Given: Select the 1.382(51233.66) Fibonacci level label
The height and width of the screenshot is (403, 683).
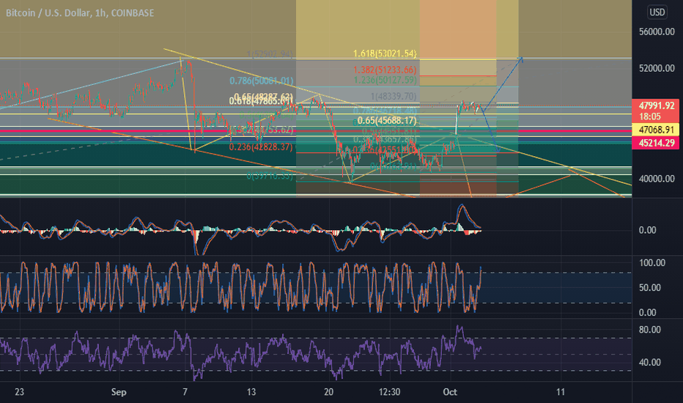Looking at the screenshot, I should 385,70.
